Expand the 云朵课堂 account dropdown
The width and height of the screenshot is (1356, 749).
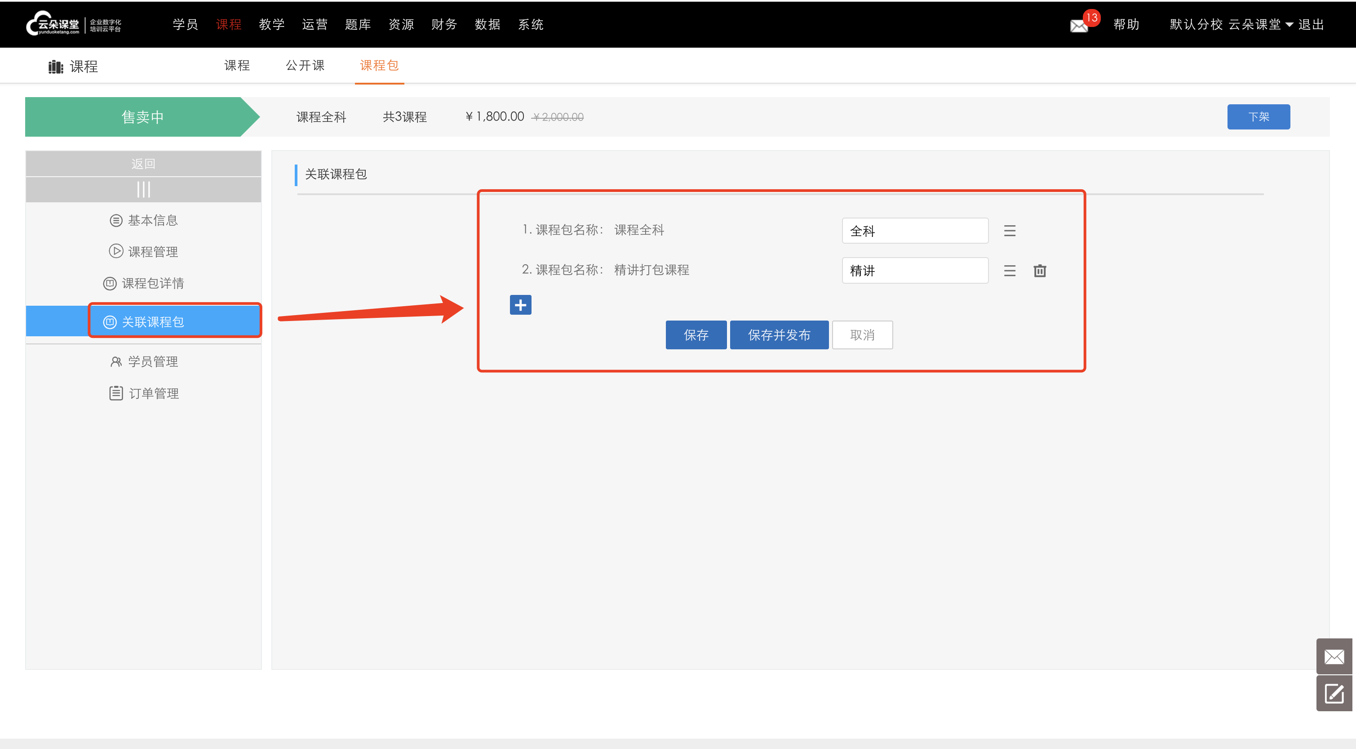[x=1289, y=24]
